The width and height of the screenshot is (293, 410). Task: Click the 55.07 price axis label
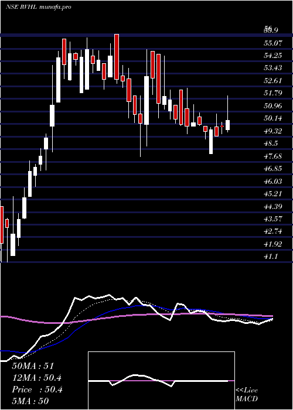click(274, 43)
